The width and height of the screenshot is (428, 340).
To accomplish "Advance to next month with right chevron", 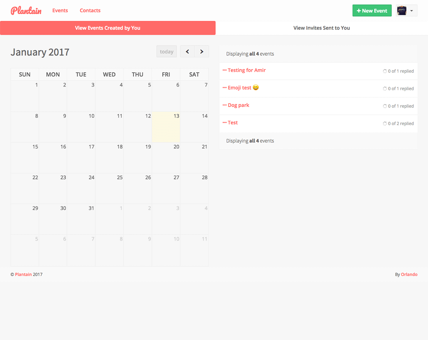I will click(201, 52).
